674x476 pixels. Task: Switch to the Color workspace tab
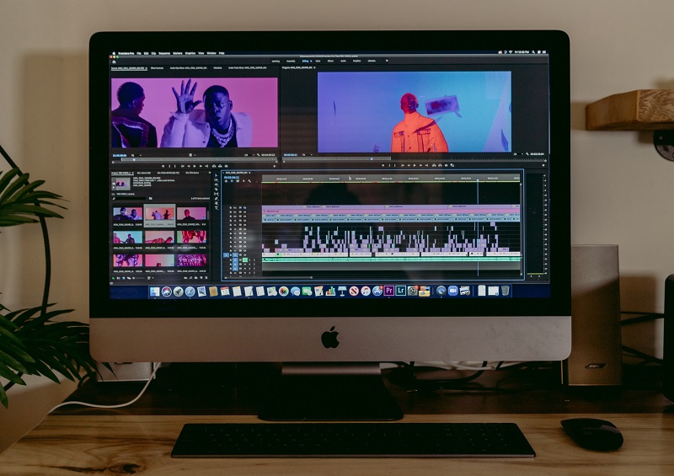[318, 61]
